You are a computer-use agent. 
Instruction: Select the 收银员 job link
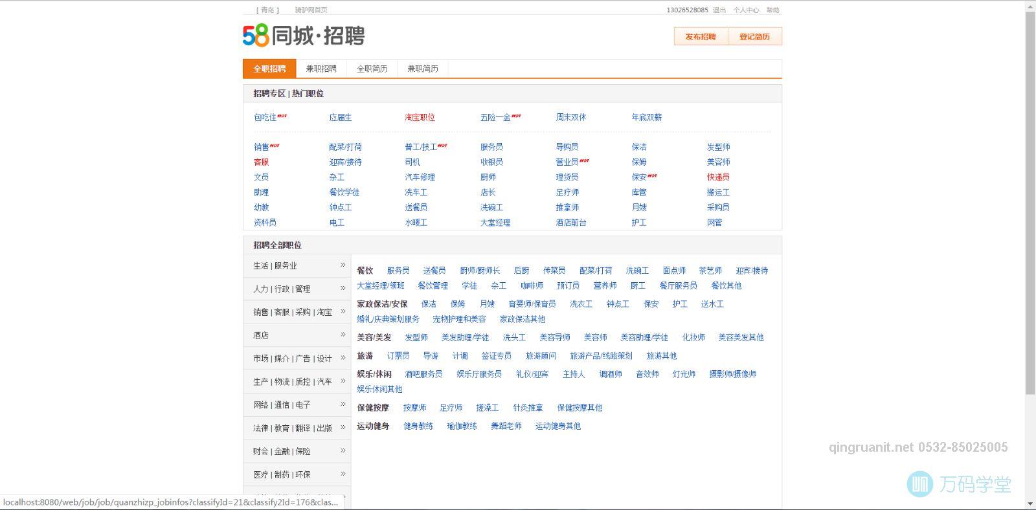tap(491, 162)
